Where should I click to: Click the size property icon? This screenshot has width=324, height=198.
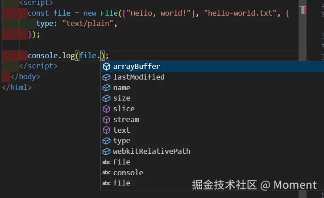click(x=106, y=98)
